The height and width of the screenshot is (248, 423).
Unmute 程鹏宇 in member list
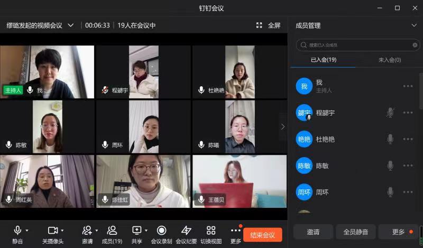390,113
